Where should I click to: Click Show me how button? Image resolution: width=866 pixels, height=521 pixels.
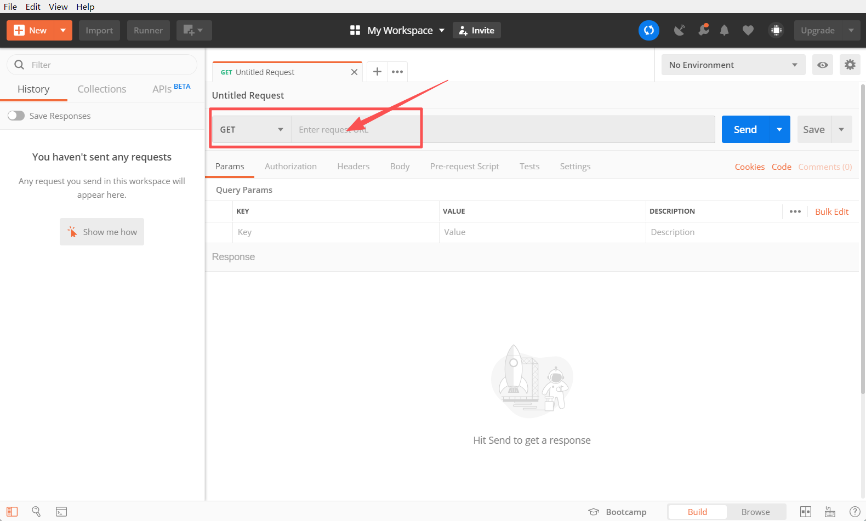(x=102, y=232)
